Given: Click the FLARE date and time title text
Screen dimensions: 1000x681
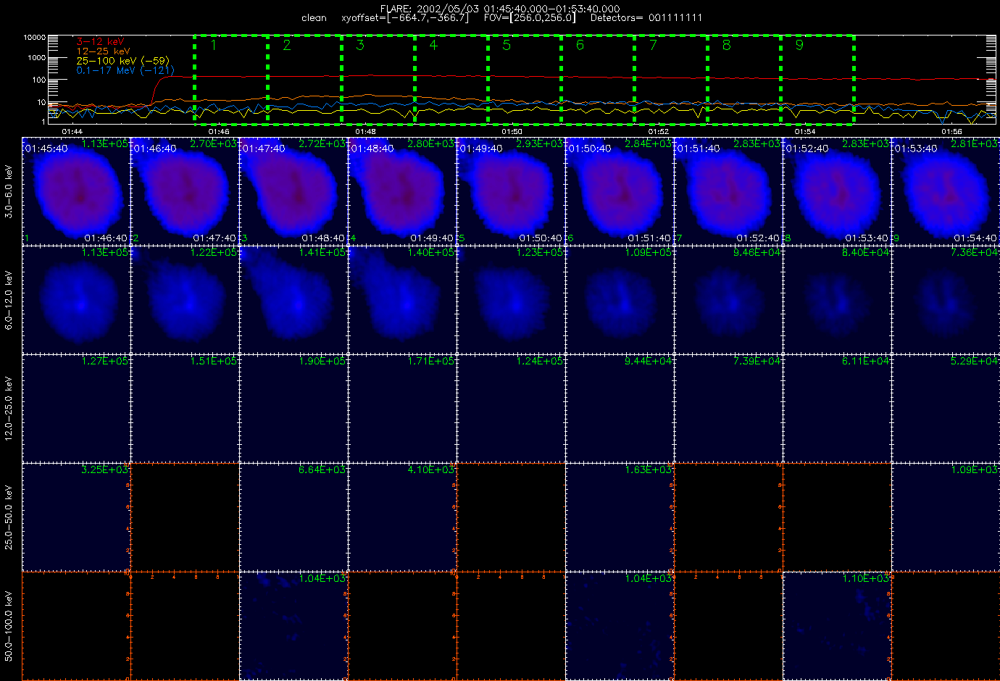Looking at the screenshot, I should (500, 9).
